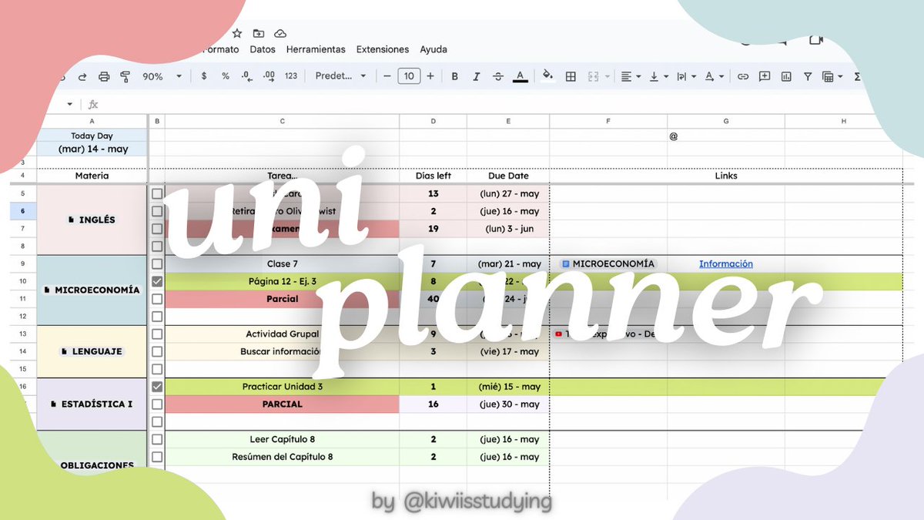The image size is (924, 520).
Task: Insert a link with the chain icon
Action: (x=743, y=76)
